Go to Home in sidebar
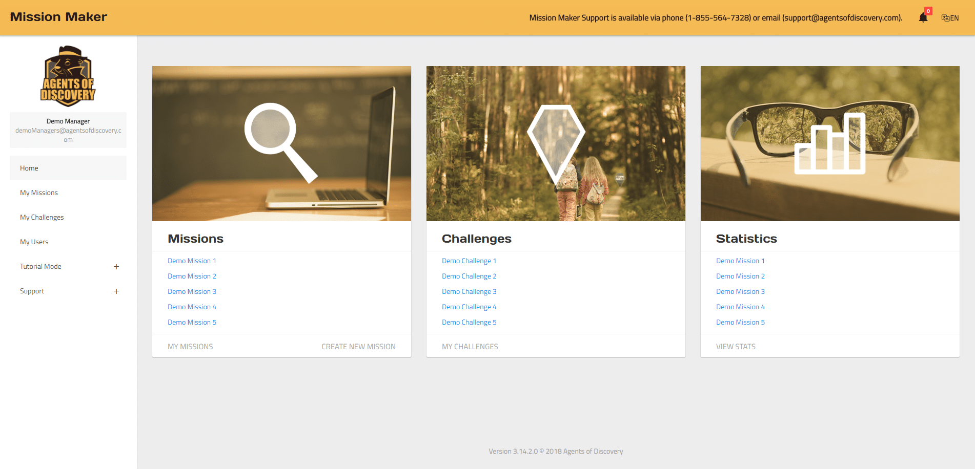This screenshot has width=975, height=469. (29, 168)
